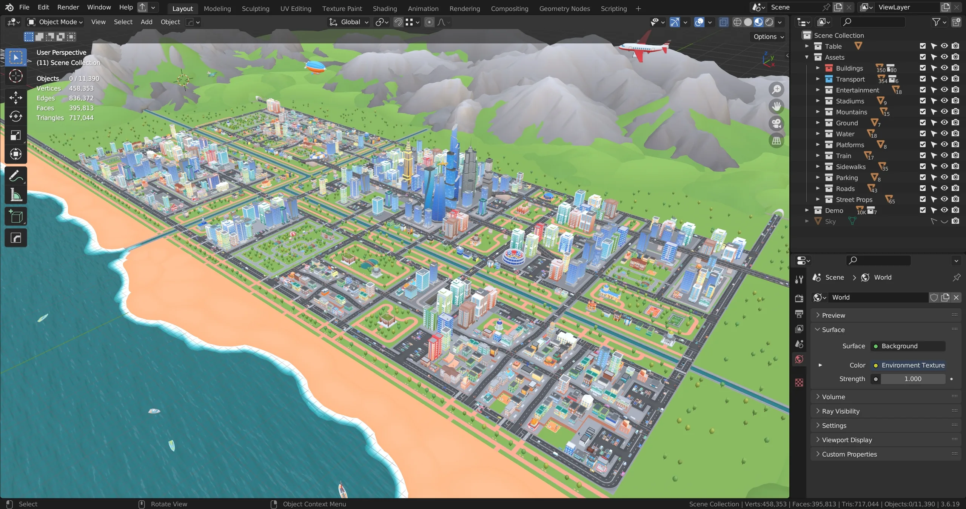Click the world Strength slider
The width and height of the screenshot is (966, 509).
pyautogui.click(x=912, y=379)
